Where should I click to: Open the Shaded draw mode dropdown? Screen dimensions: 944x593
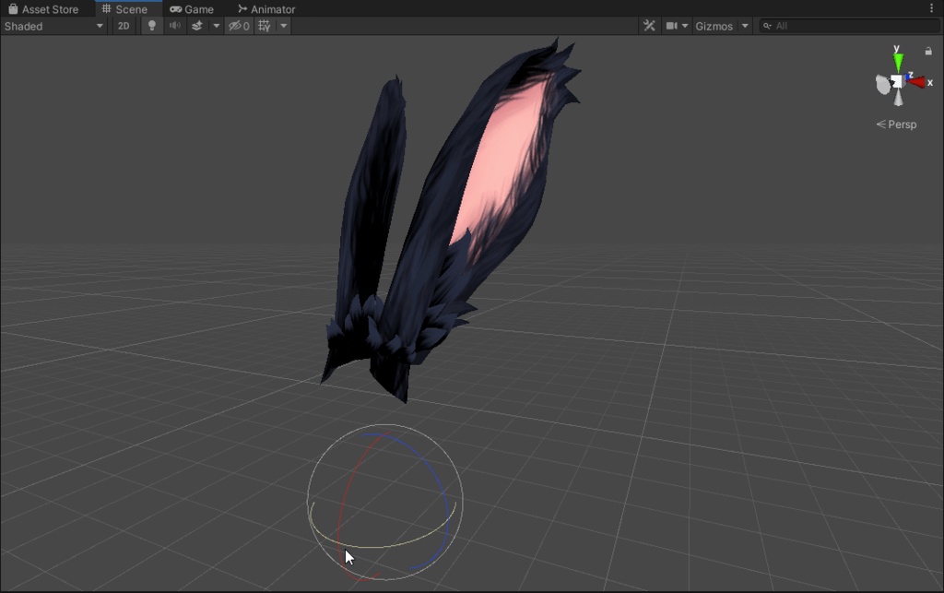[53, 26]
